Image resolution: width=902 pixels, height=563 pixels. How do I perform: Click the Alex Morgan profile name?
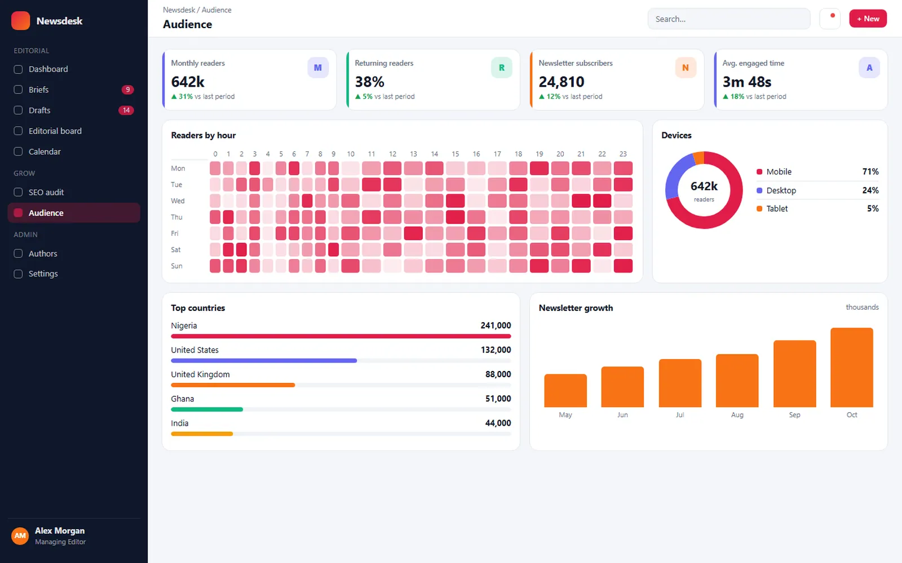60,530
